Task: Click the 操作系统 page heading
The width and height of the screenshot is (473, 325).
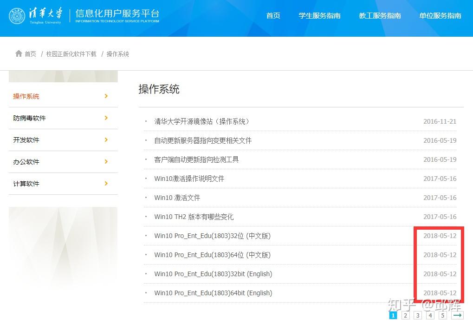Action: (159, 89)
